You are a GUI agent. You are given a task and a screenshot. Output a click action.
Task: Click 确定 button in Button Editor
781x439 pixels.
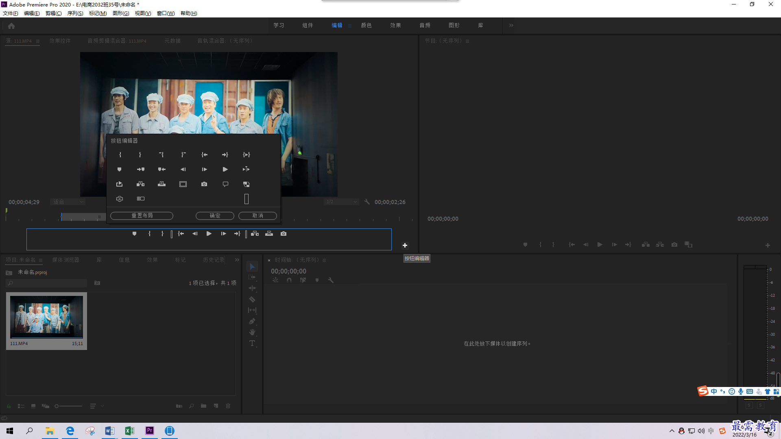click(215, 216)
